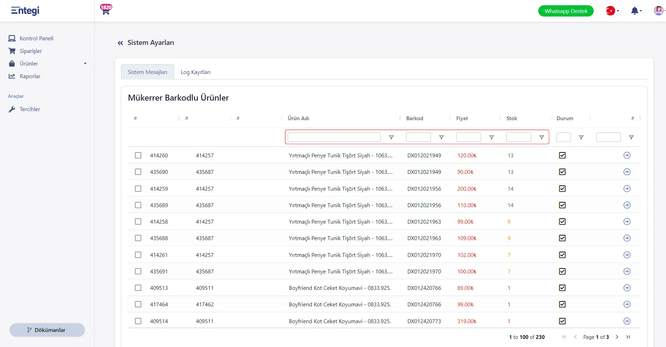
Task: Open row 409513 with the arrow circle icon
Action: [x=627, y=288]
